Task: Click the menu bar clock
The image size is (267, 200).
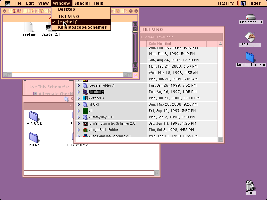Action: tap(226, 3)
